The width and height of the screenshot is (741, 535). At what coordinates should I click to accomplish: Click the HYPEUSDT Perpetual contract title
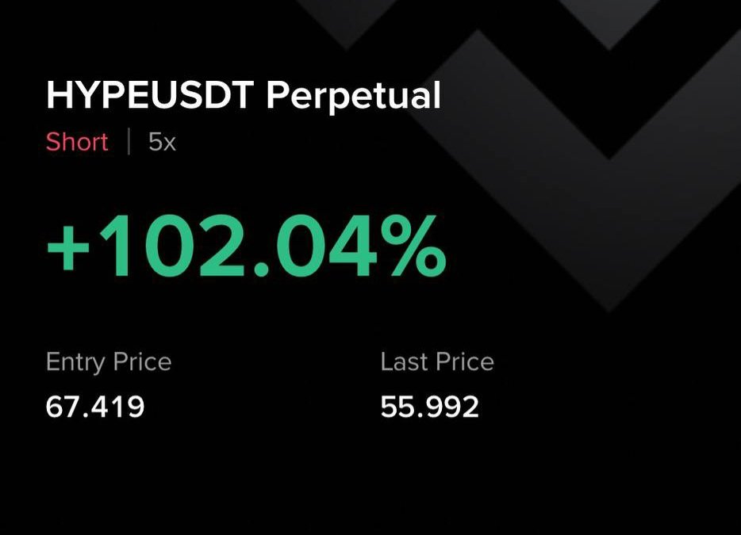(x=244, y=97)
